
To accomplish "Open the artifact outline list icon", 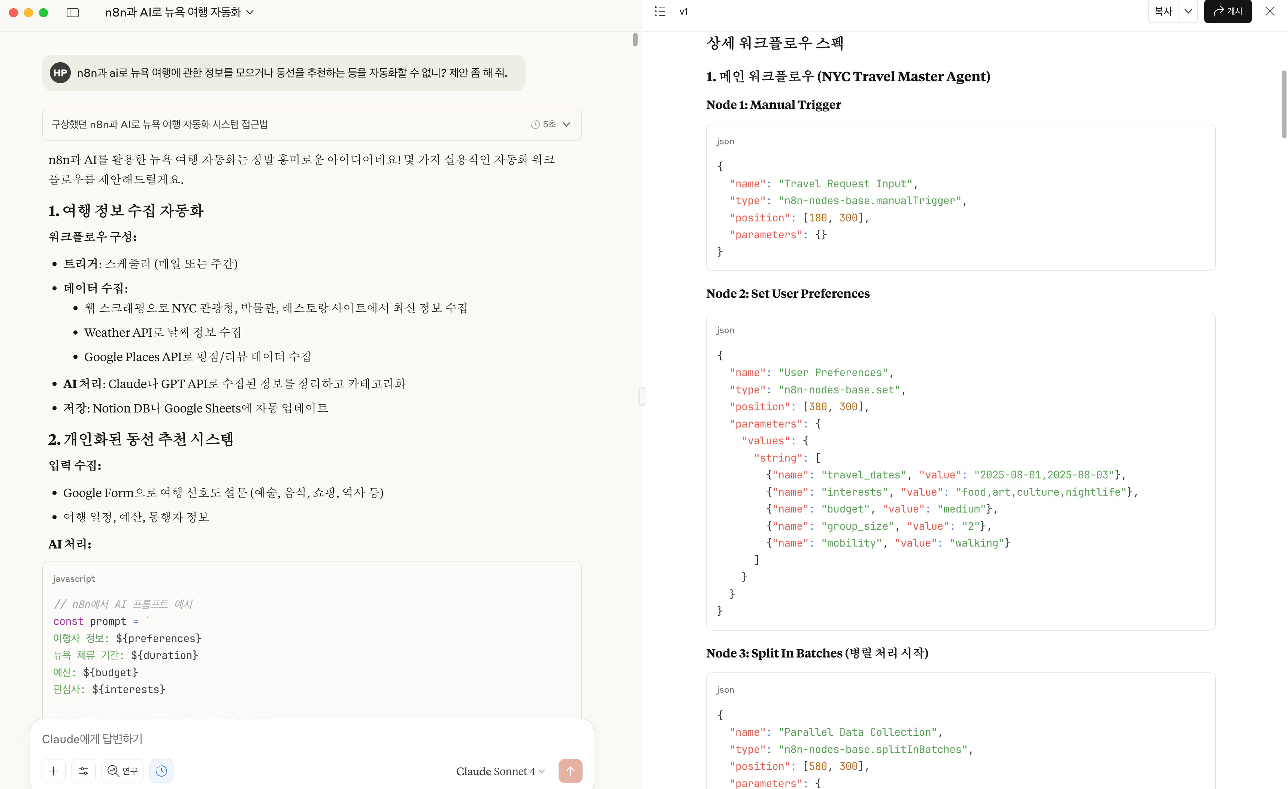I will (660, 12).
